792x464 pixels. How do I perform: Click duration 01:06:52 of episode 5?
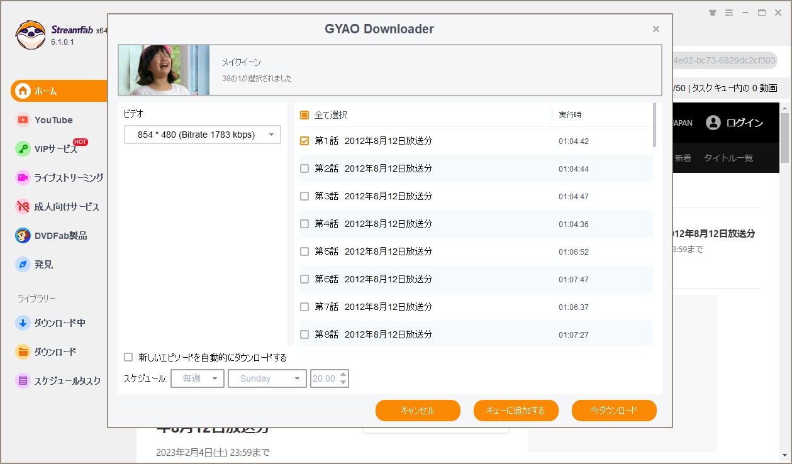574,252
